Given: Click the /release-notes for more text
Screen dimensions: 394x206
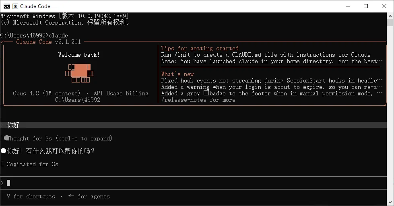Looking at the screenshot, I should (198, 100).
